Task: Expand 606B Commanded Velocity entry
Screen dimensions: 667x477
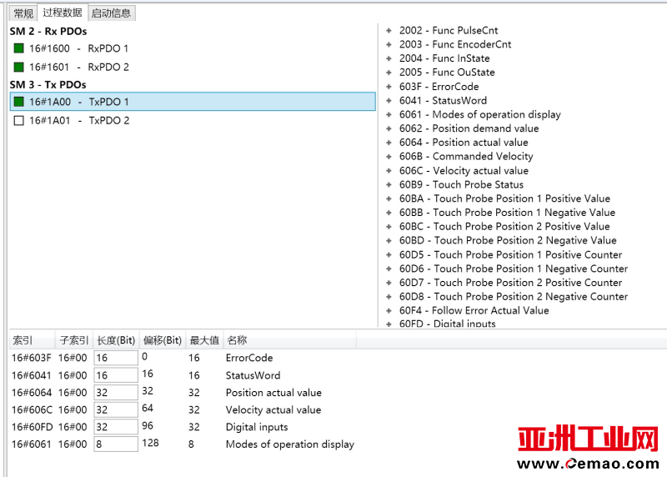Action: pos(389,157)
